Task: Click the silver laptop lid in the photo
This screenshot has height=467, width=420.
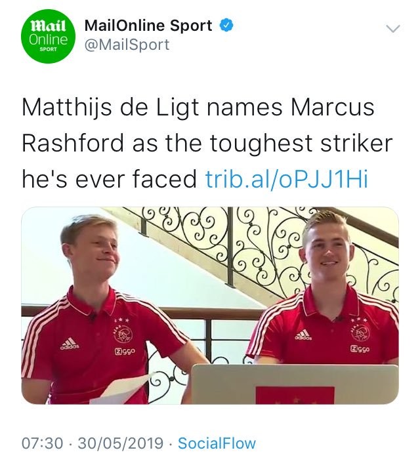Action: click(x=295, y=384)
